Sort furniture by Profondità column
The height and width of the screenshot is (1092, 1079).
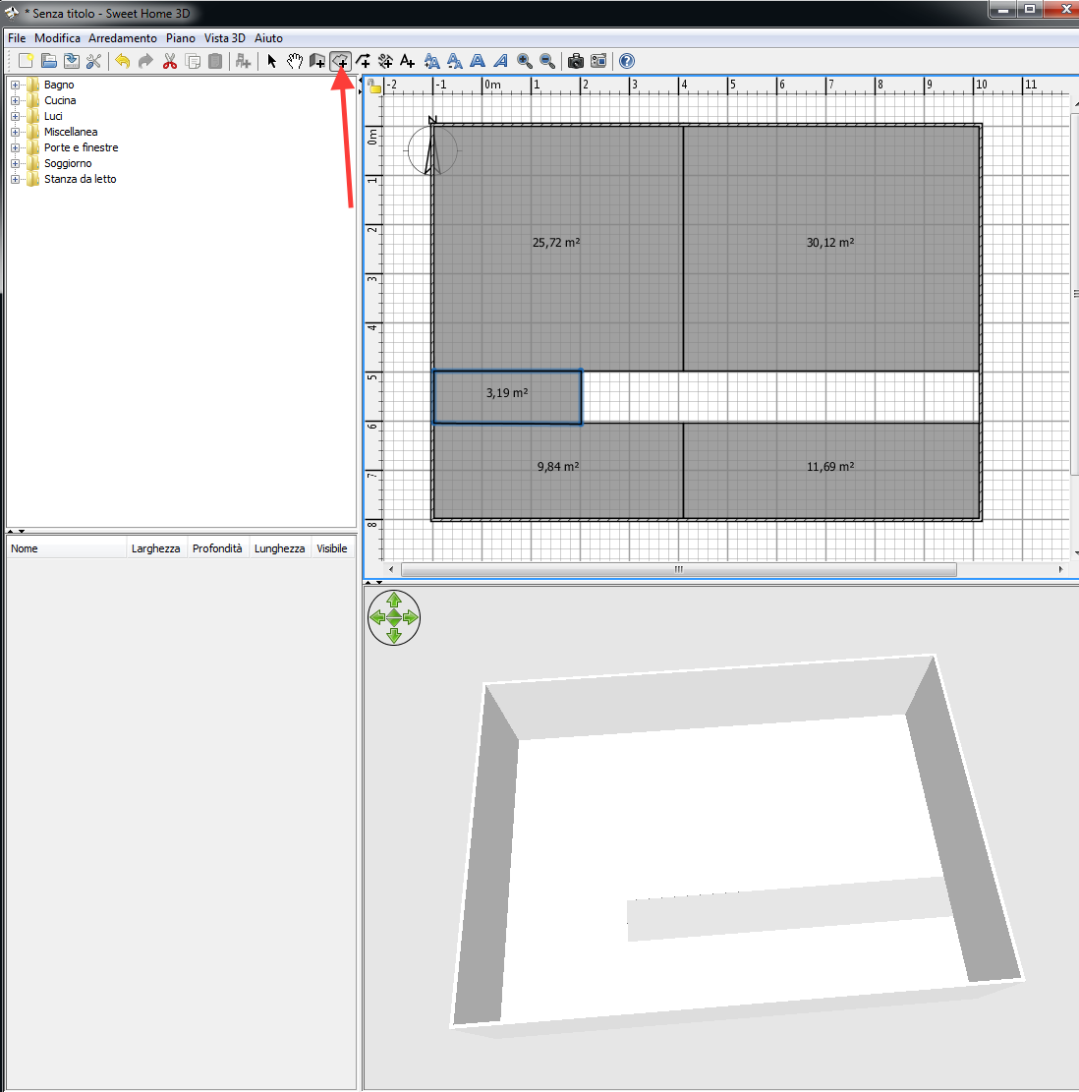coord(217,548)
